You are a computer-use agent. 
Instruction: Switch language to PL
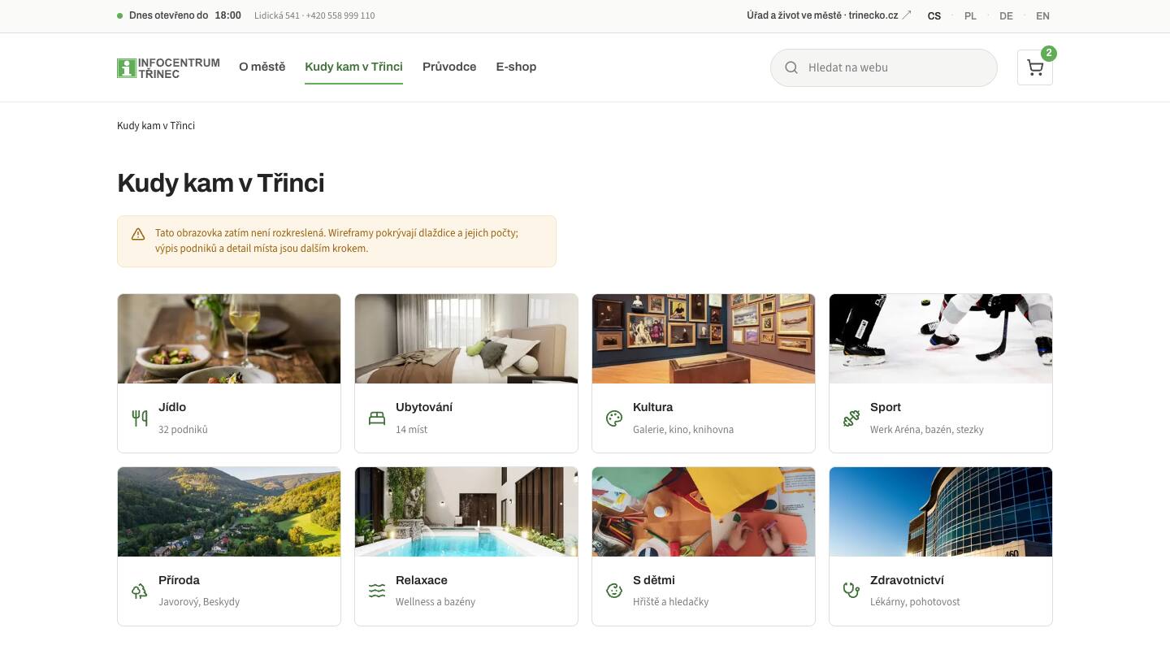[970, 15]
